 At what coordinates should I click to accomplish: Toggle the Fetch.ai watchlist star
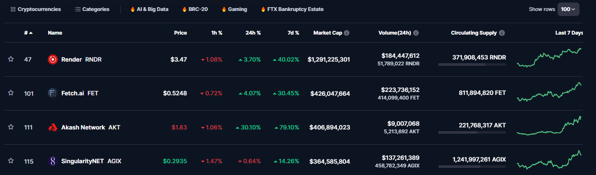[11, 93]
